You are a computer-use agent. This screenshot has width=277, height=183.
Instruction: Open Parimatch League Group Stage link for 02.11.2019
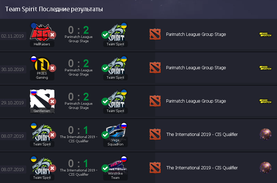pos(196,34)
